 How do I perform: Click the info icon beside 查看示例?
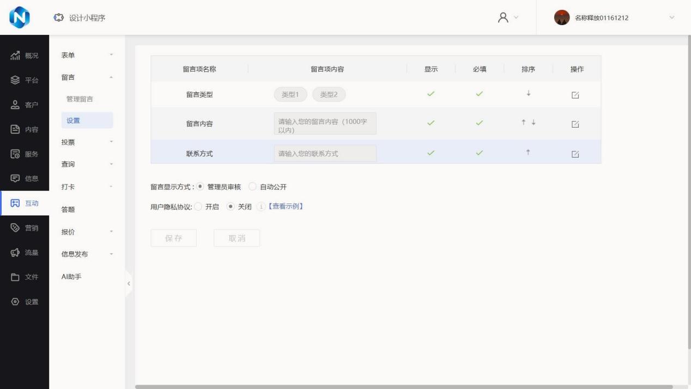point(260,206)
